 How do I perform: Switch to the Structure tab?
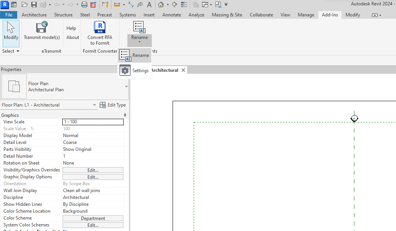[63, 15]
